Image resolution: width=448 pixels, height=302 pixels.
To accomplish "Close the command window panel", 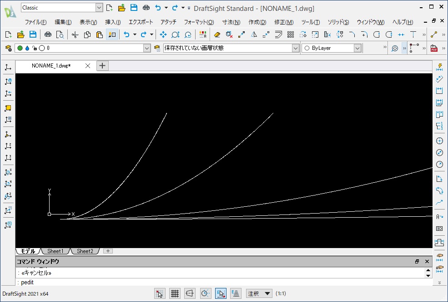I will pyautogui.click(x=427, y=261).
